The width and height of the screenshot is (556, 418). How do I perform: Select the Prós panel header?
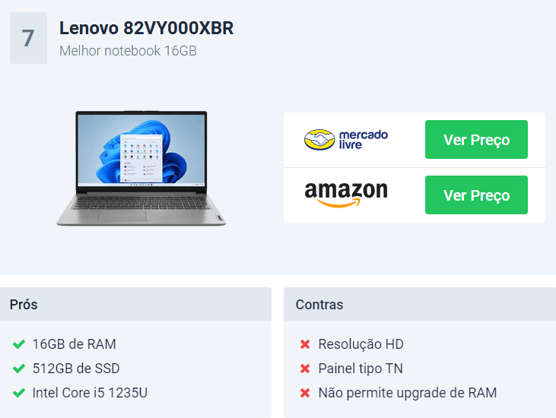[135, 304]
